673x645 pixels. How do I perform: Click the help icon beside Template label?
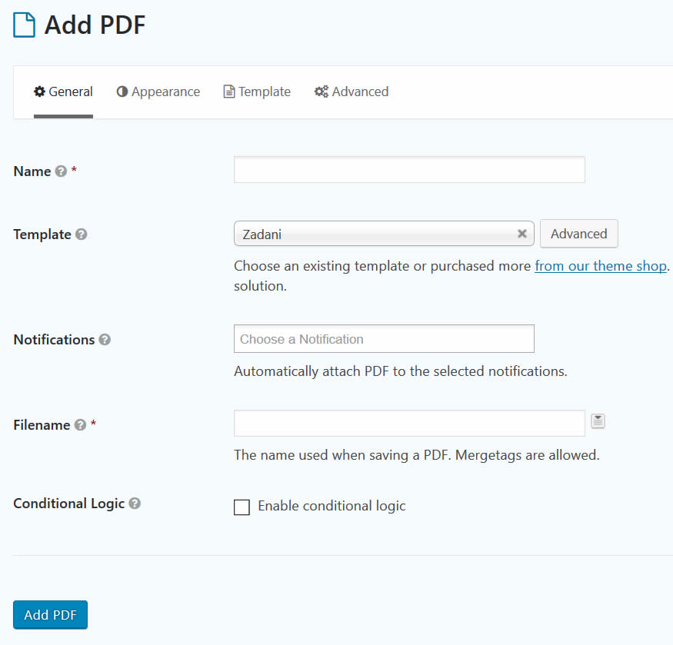tap(81, 234)
